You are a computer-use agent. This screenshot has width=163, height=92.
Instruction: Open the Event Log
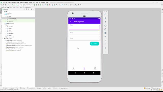click(147, 88)
